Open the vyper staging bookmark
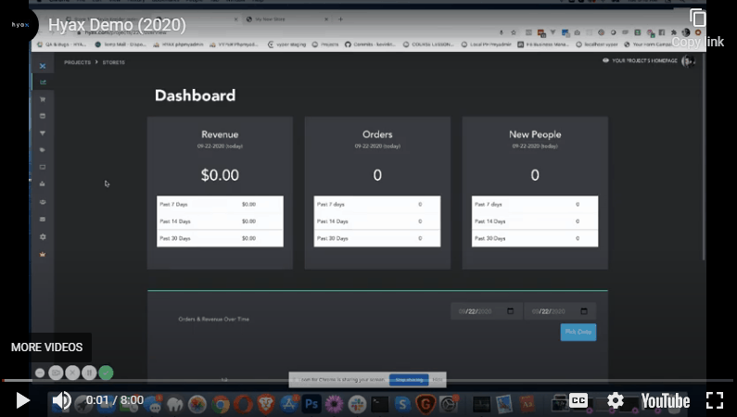The width and height of the screenshot is (737, 417). [286, 44]
